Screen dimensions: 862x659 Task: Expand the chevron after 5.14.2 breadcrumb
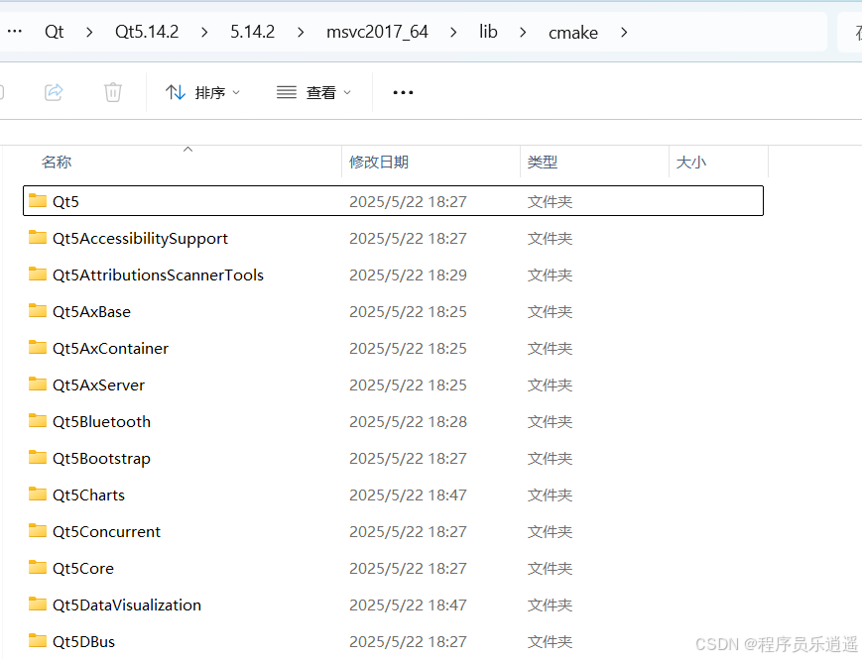point(301,33)
